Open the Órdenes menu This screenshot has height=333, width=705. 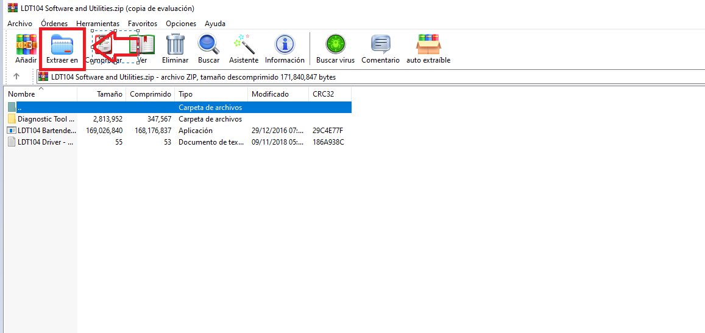tap(54, 23)
